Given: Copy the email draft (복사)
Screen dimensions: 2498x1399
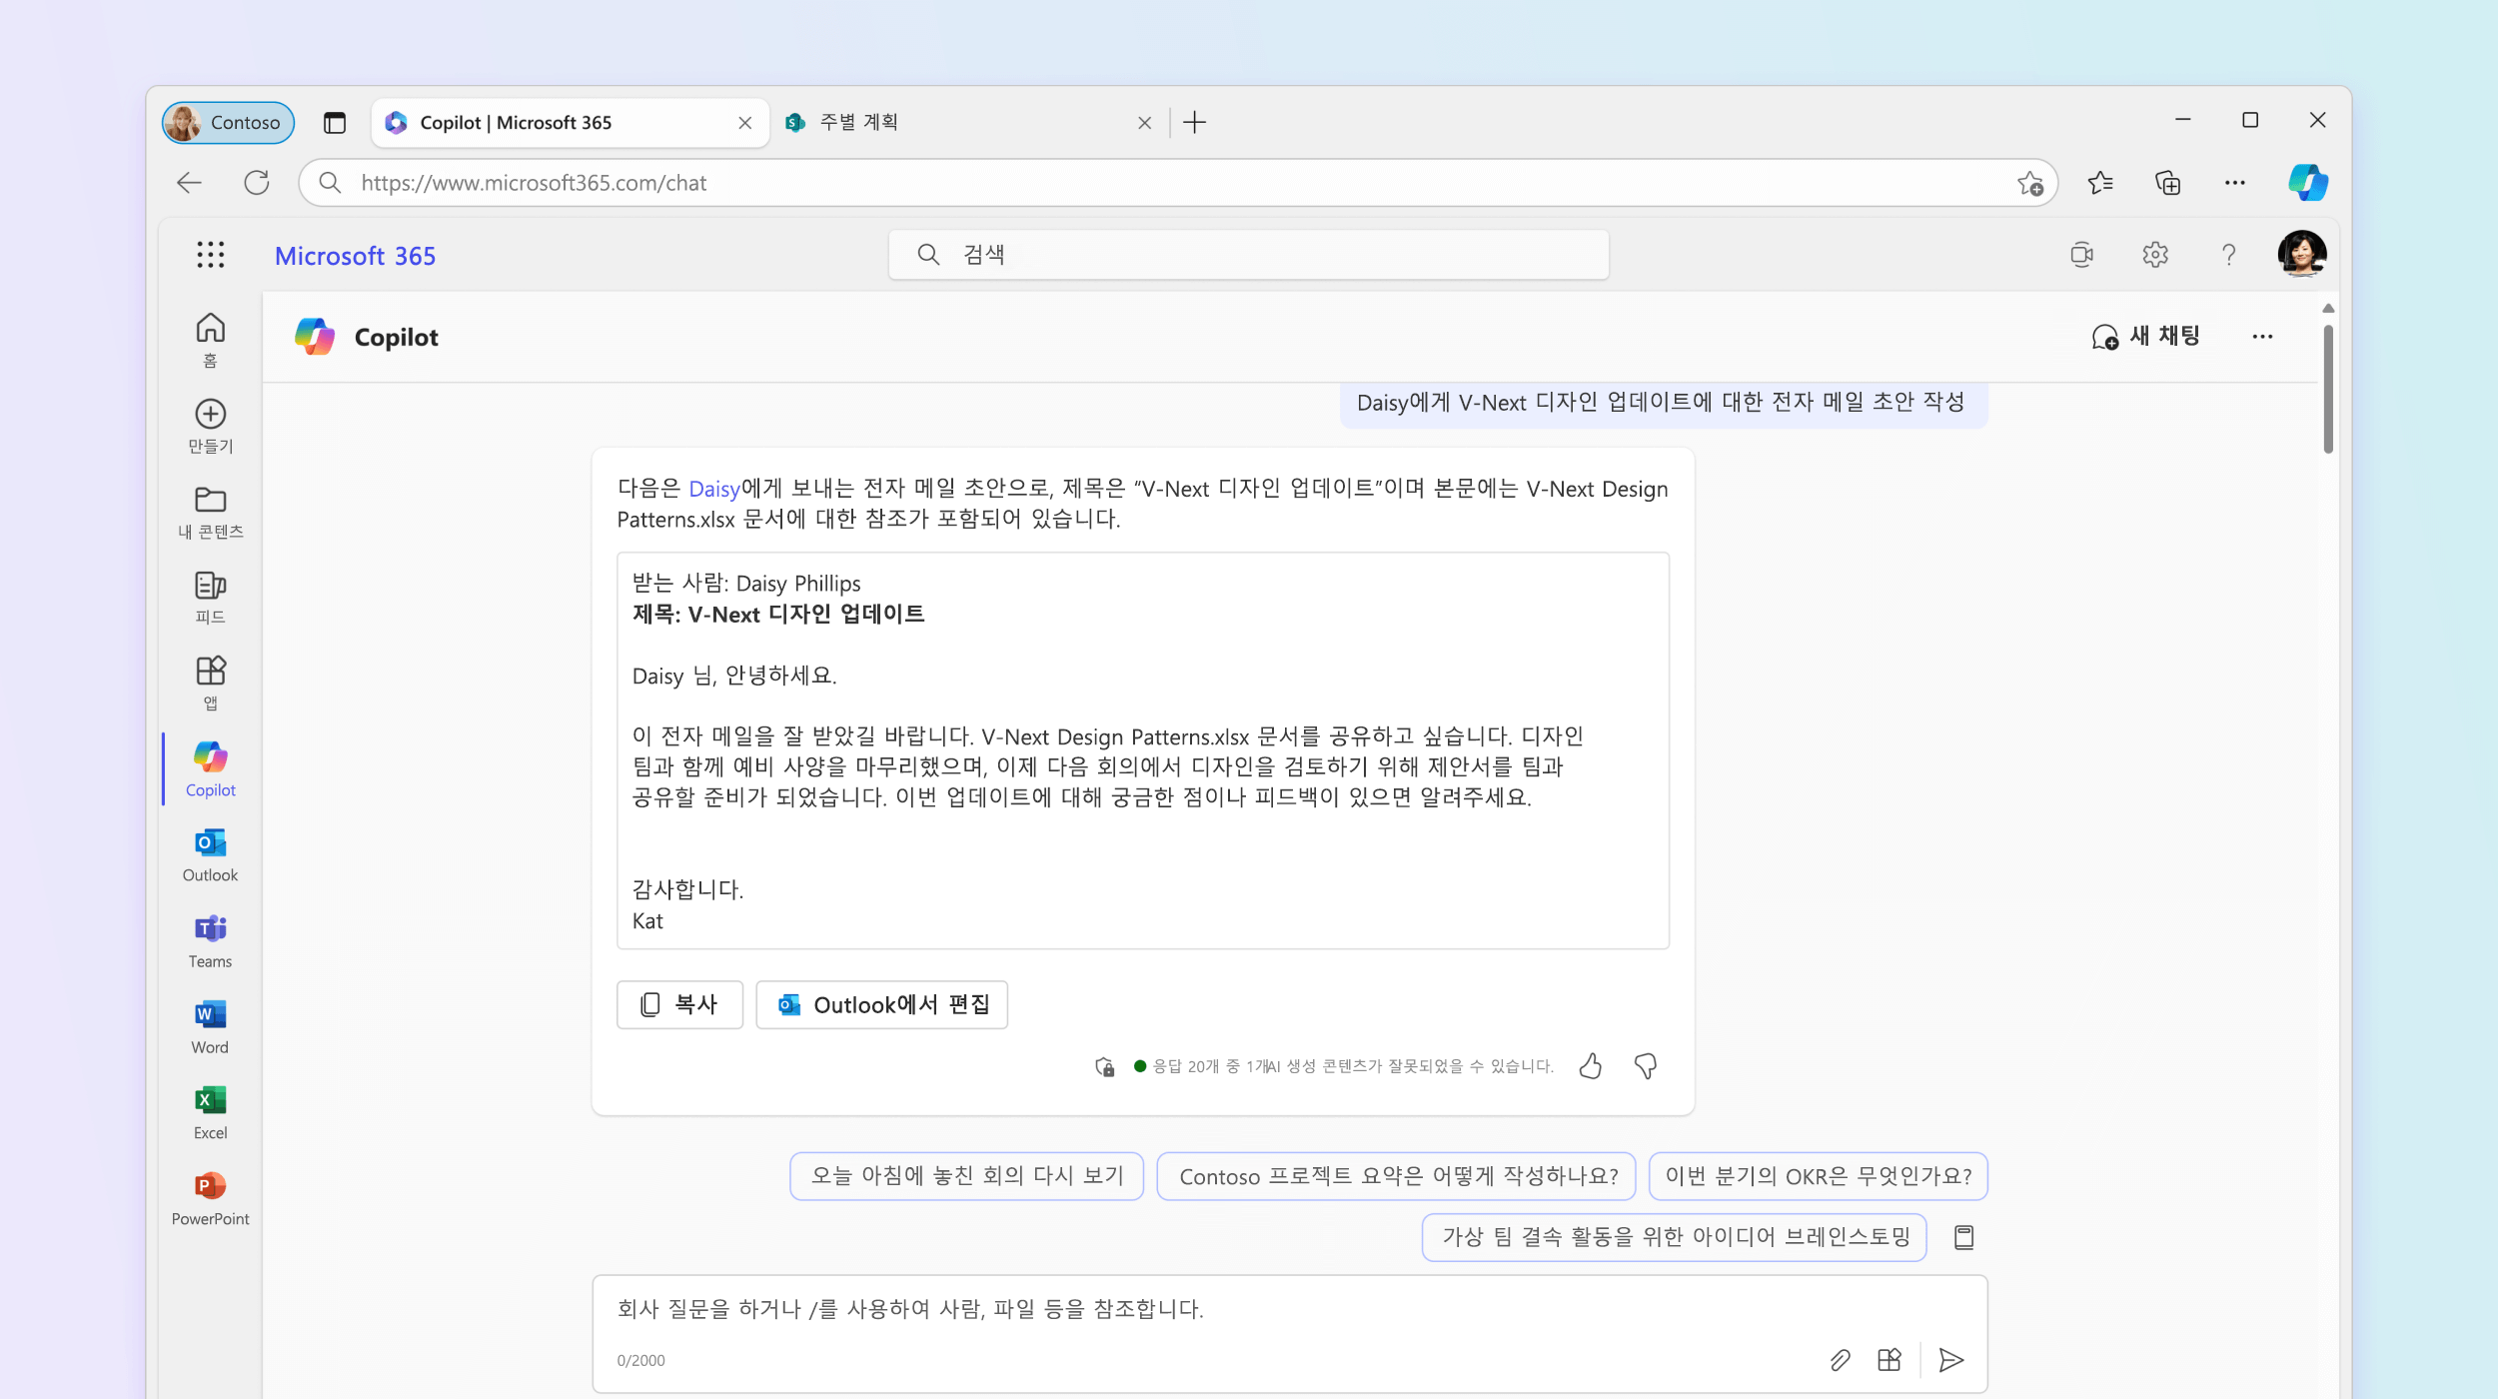Looking at the screenshot, I should (679, 1004).
